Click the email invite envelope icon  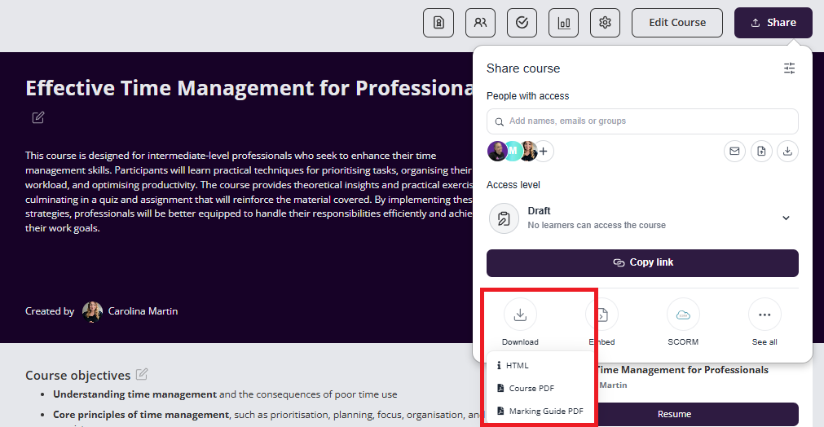[x=734, y=152]
